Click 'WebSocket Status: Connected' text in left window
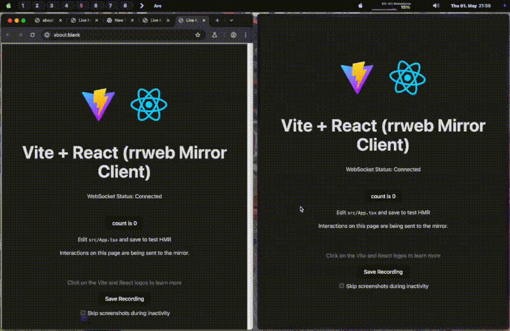The image size is (510, 331). 124,196
